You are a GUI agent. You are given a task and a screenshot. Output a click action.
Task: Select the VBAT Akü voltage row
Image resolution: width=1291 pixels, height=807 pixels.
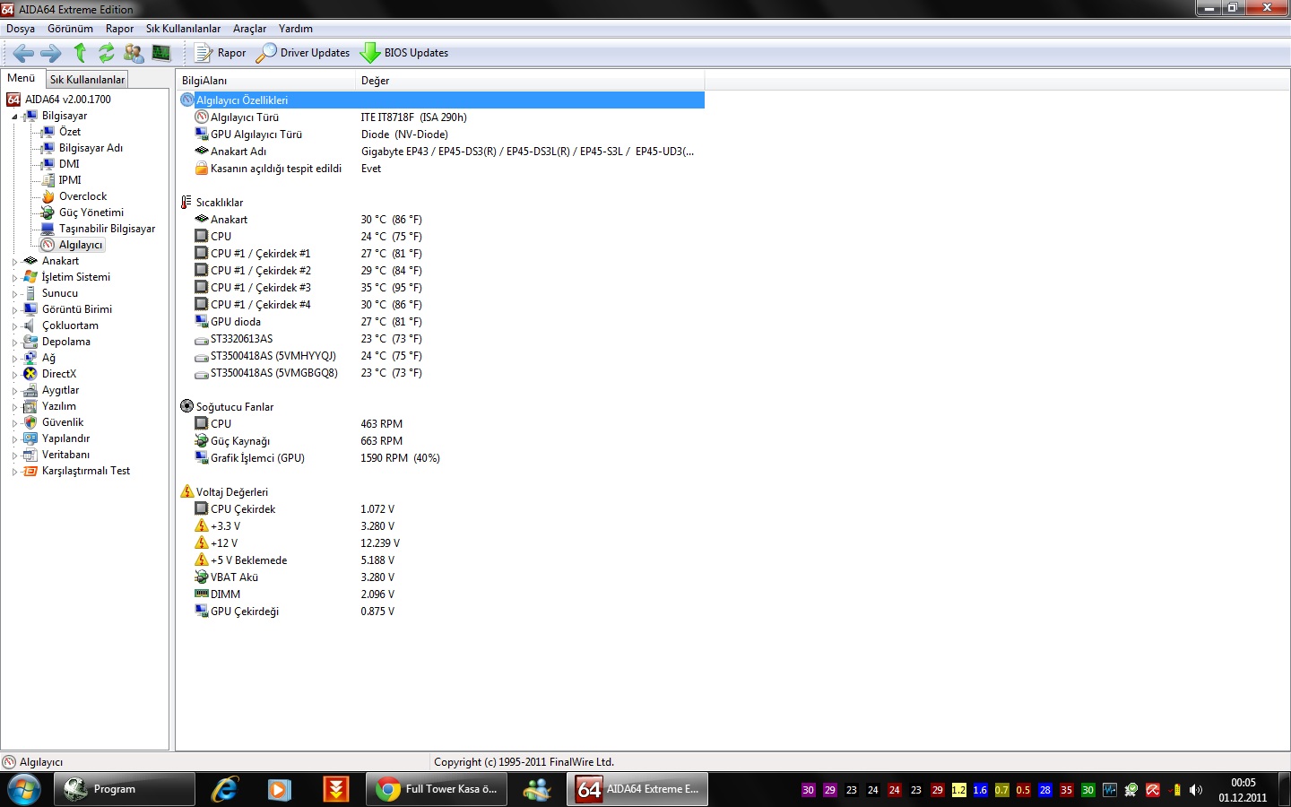pos(441,577)
